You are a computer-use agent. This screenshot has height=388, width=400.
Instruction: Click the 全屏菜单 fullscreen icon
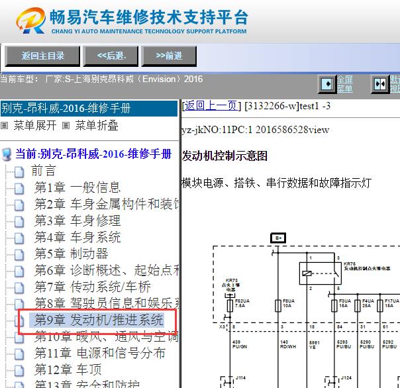point(327,84)
